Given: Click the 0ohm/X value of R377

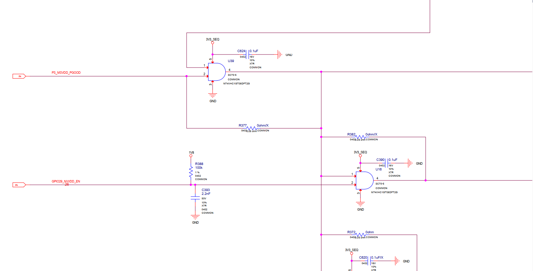Looking at the screenshot, I should tap(263, 126).
